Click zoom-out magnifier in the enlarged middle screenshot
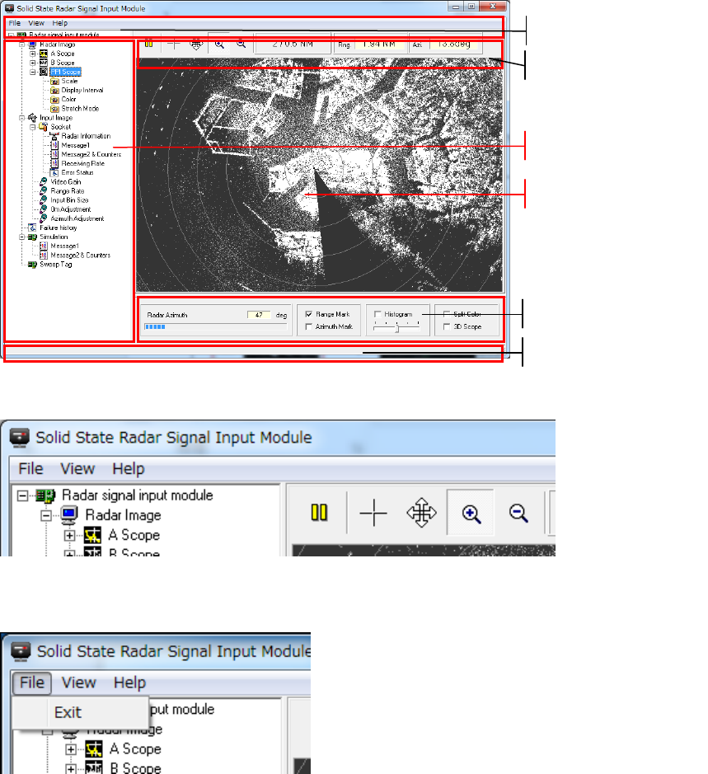This screenshot has height=774, width=708. [518, 514]
